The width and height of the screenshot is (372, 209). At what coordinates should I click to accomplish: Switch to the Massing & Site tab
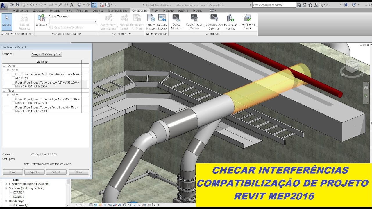tap(117, 10)
